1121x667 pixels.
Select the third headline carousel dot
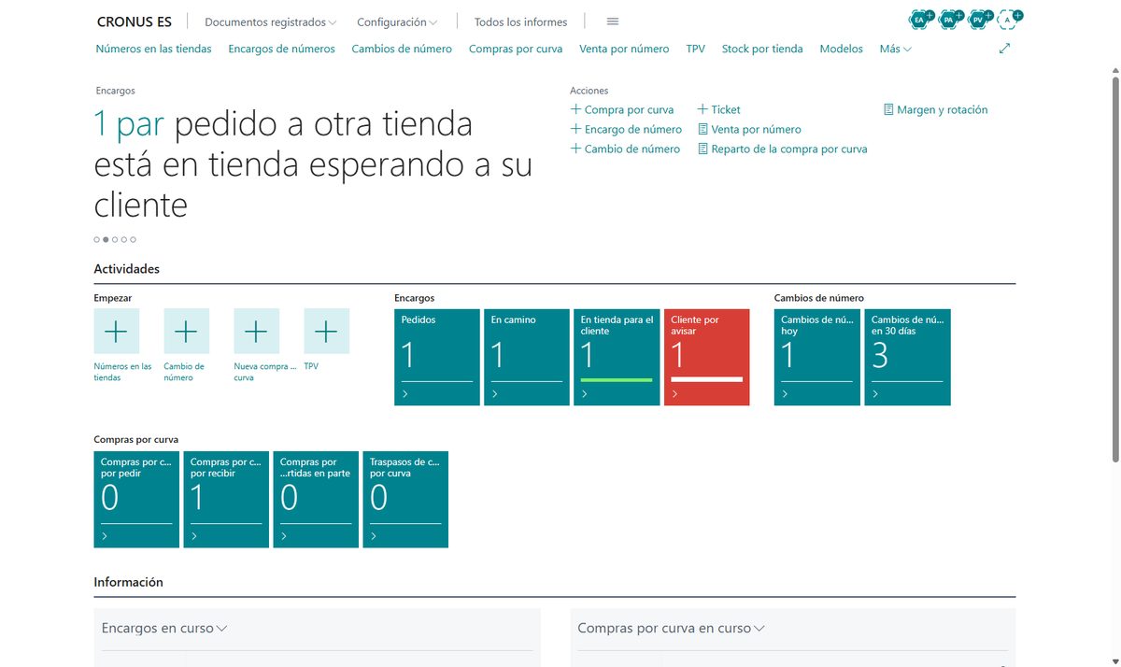click(115, 240)
